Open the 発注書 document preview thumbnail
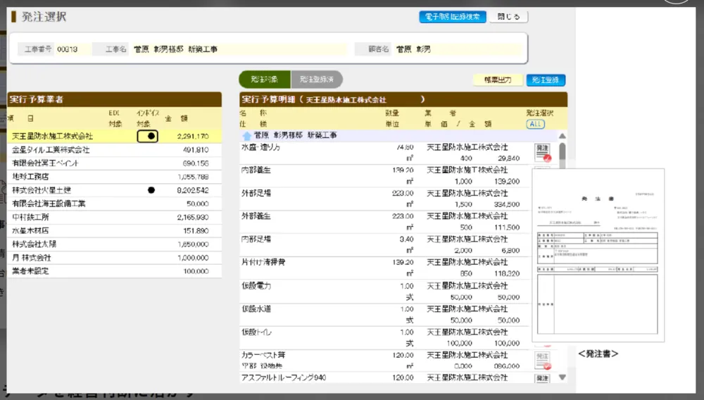Viewport: 704px width, 400px height. click(598, 255)
